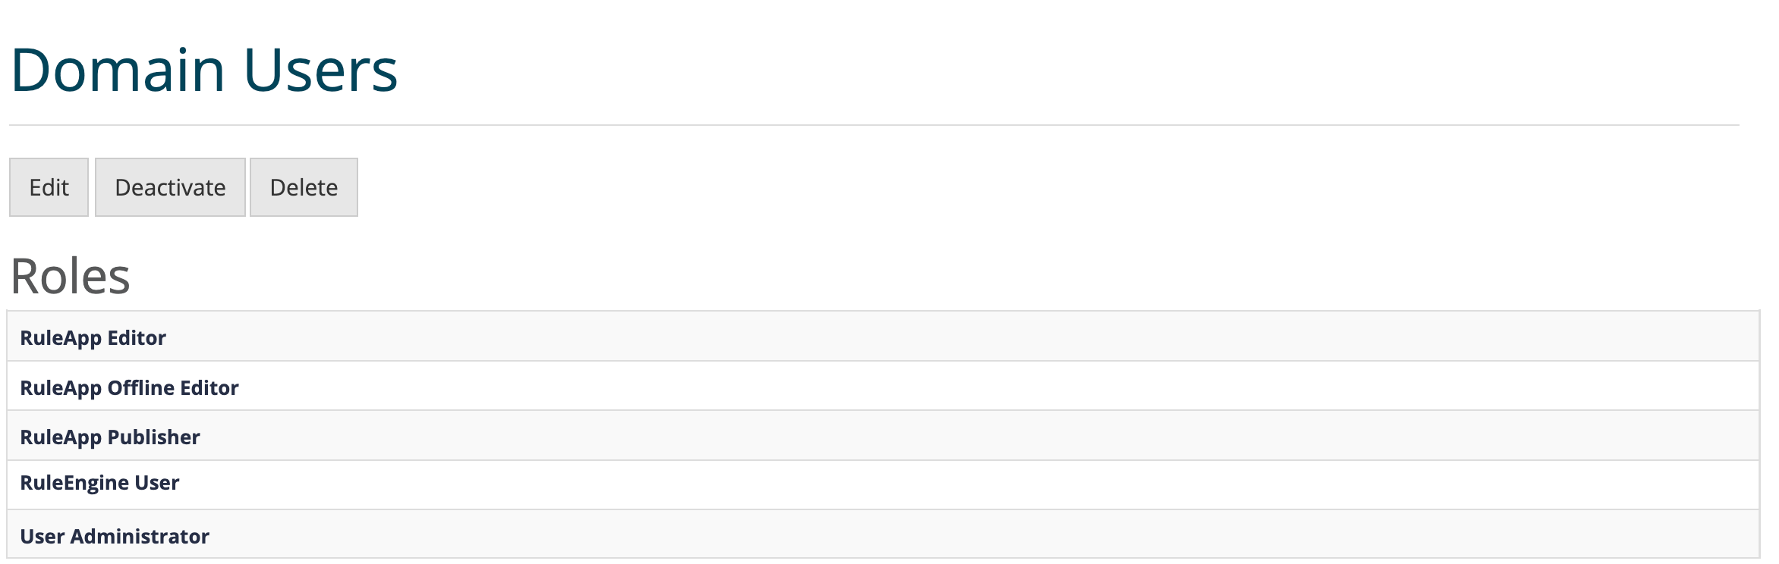Click the Edit button
The height and width of the screenshot is (564, 1779).
point(49,187)
